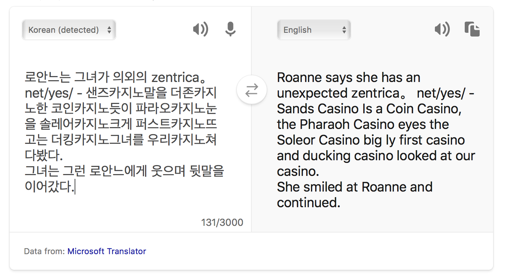Swap the source and target languages

coord(252,90)
